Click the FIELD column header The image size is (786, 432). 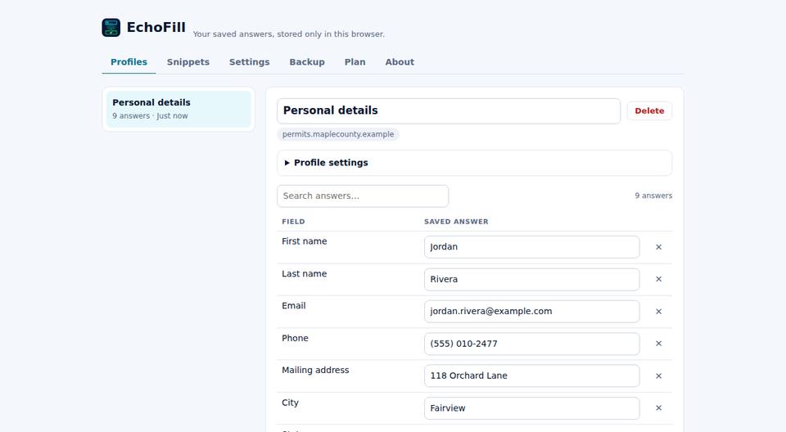coord(293,222)
